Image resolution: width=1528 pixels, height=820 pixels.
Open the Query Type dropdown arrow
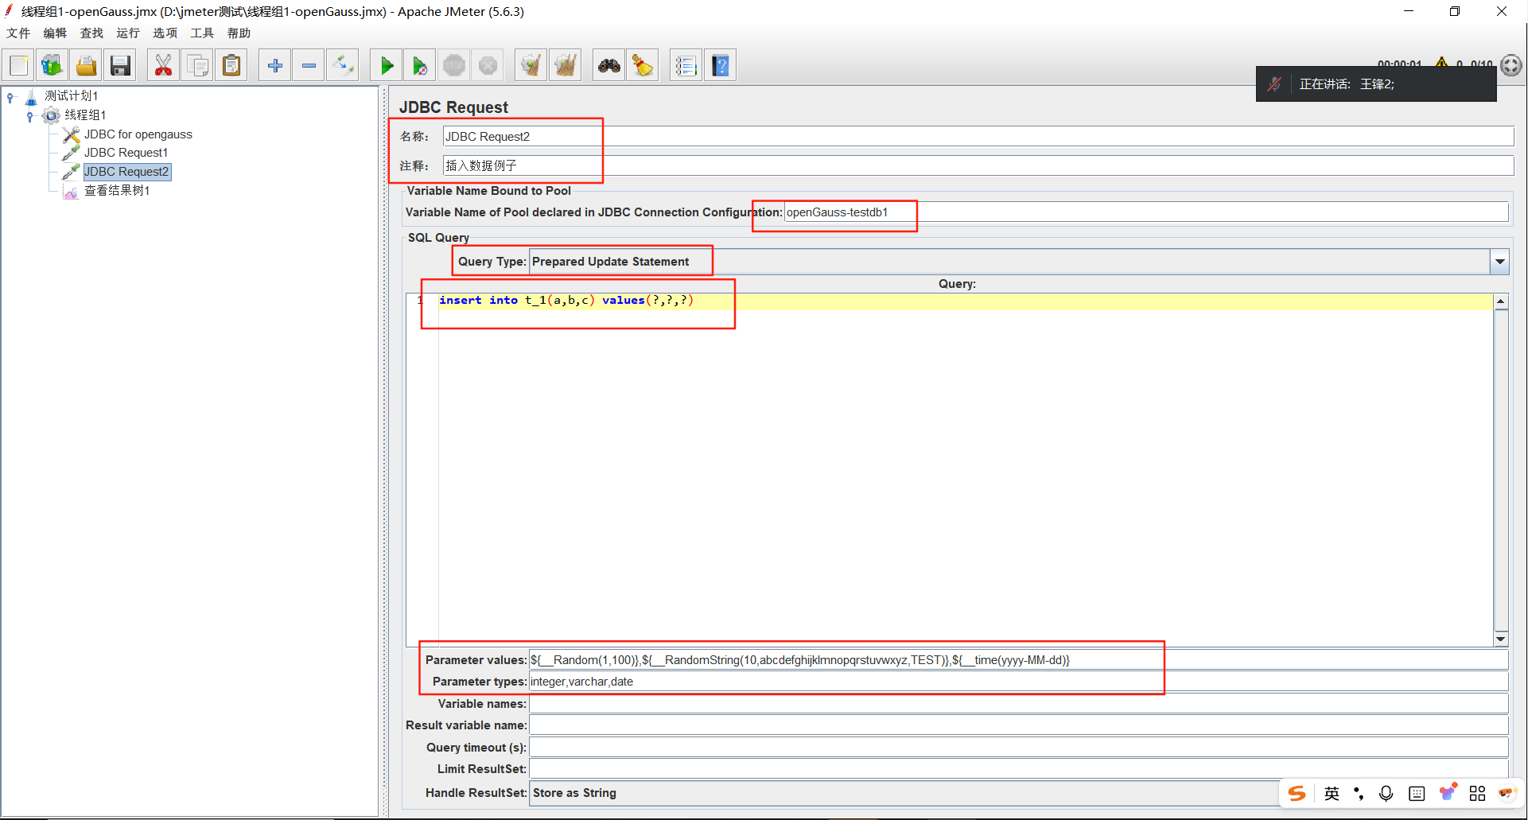pos(1499,262)
